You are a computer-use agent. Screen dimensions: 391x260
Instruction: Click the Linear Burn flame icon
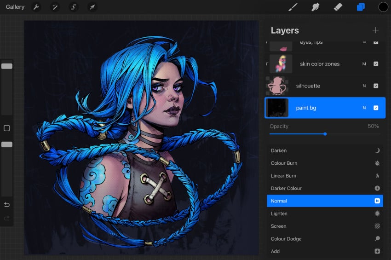coord(377,176)
